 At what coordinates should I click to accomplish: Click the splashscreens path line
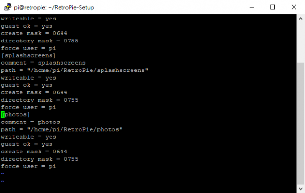tap(74, 71)
